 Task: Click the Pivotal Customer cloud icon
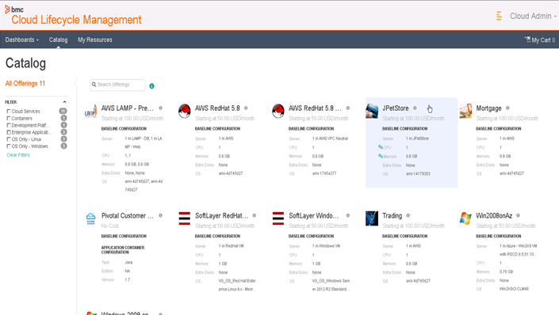click(x=91, y=218)
